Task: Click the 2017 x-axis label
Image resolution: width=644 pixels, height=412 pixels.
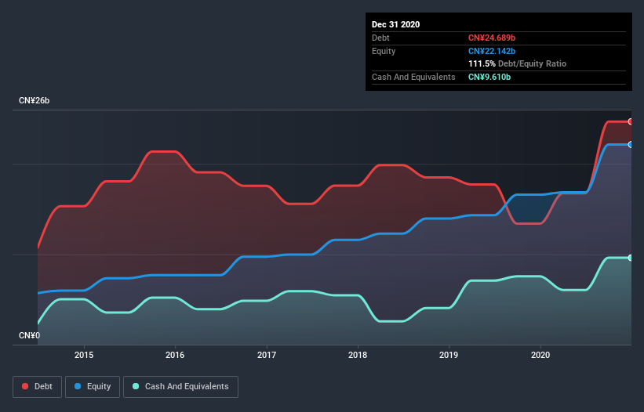Action: (x=267, y=355)
